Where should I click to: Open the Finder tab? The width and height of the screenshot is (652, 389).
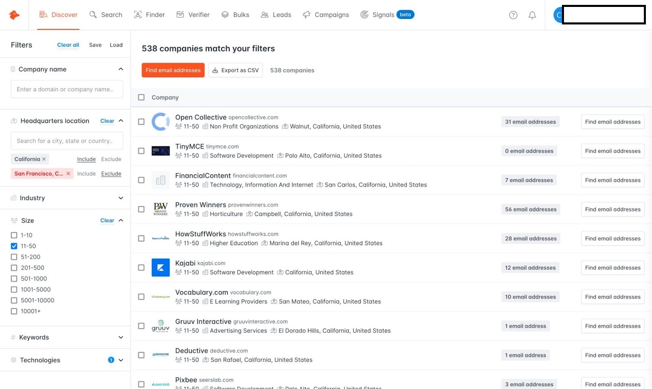pyautogui.click(x=150, y=15)
